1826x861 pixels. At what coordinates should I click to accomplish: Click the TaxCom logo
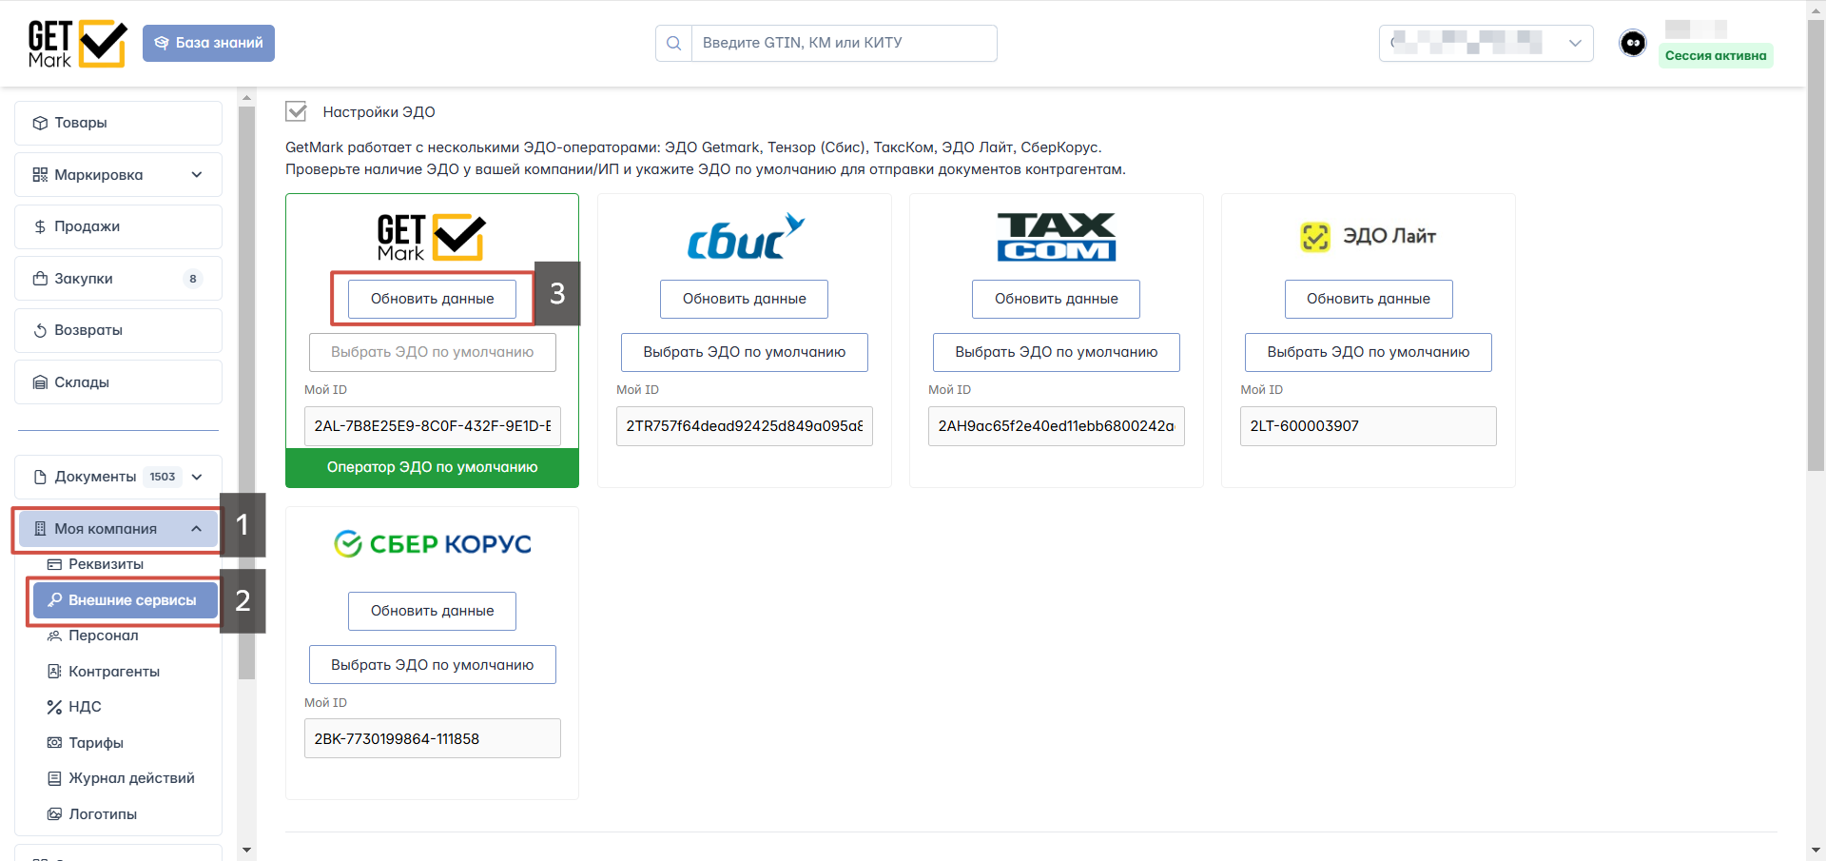[x=1057, y=237]
